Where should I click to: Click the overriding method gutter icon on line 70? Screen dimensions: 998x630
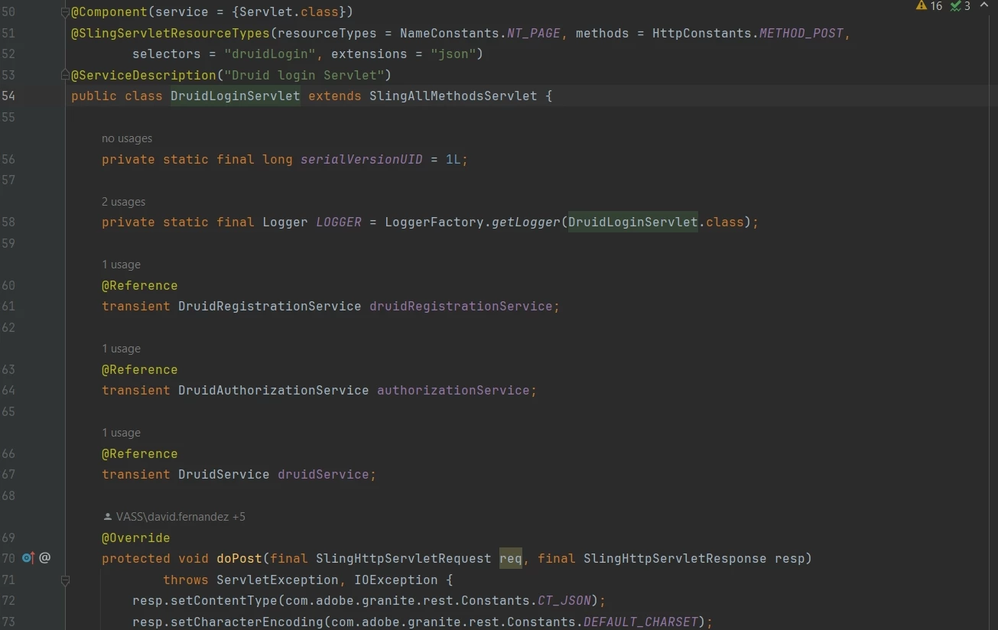pos(28,558)
